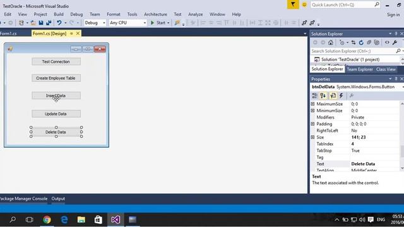Image resolution: width=404 pixels, height=227 pixels.
Task: Click the Sign in link
Action: click(393, 15)
